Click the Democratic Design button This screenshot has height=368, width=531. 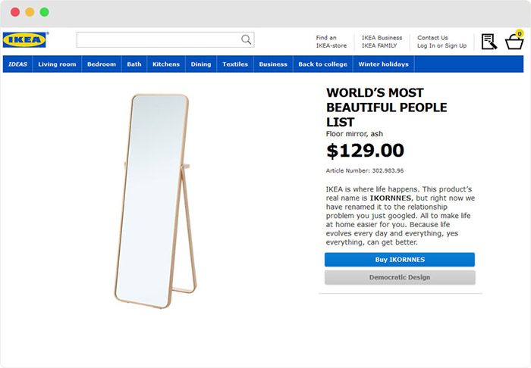coord(400,277)
